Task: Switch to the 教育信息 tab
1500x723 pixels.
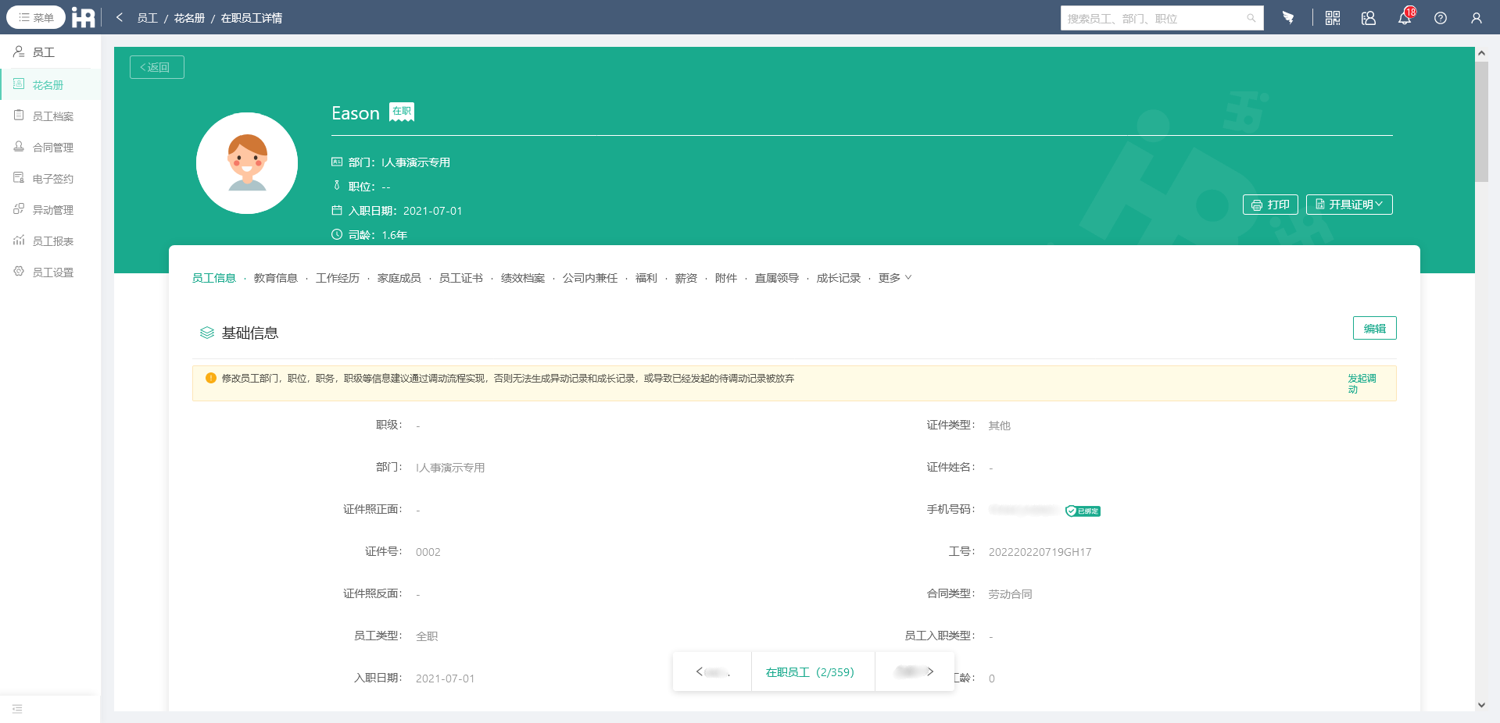Action: click(276, 277)
